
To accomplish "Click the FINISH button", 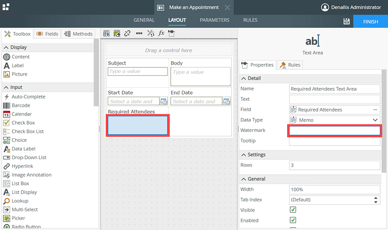I will point(370,21).
